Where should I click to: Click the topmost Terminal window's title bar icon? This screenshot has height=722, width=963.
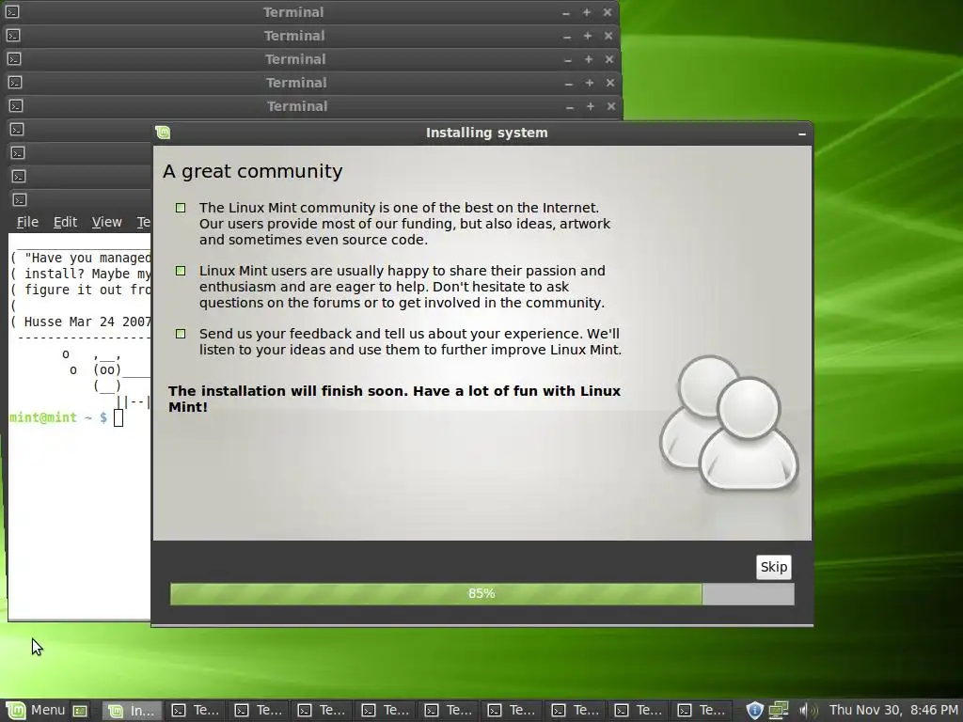12,12
